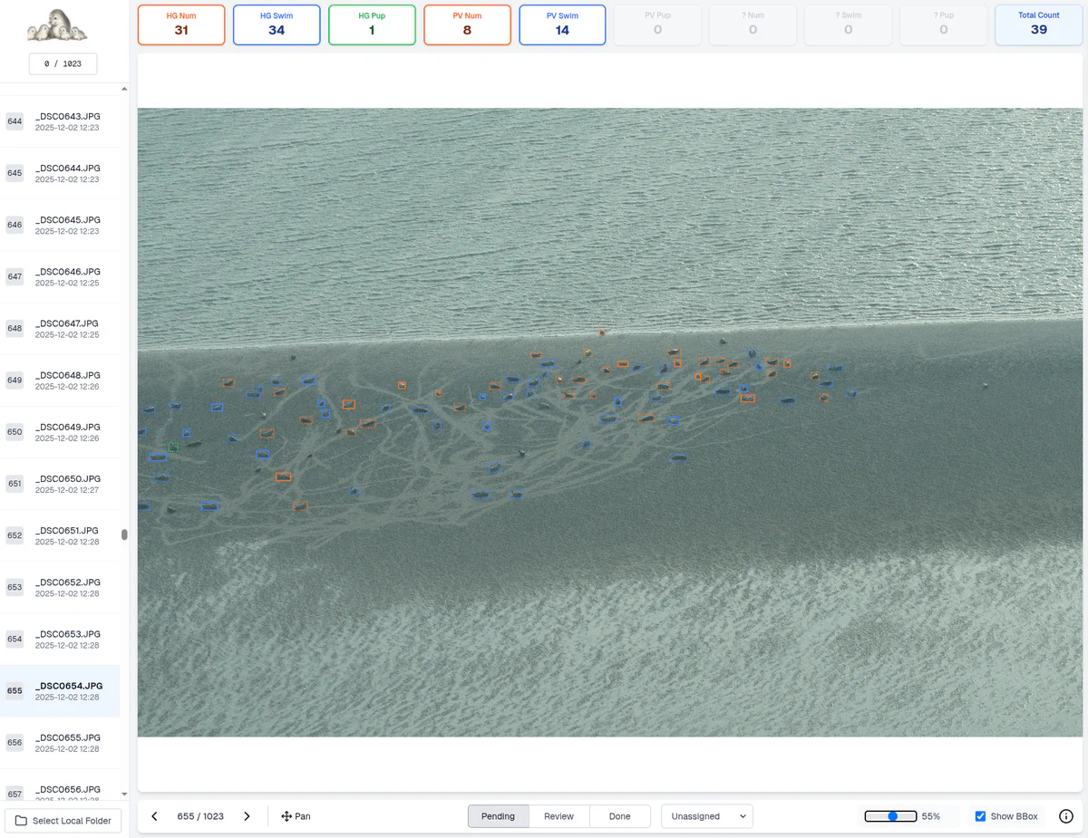Advance to the next image with the right chevron

coord(247,815)
